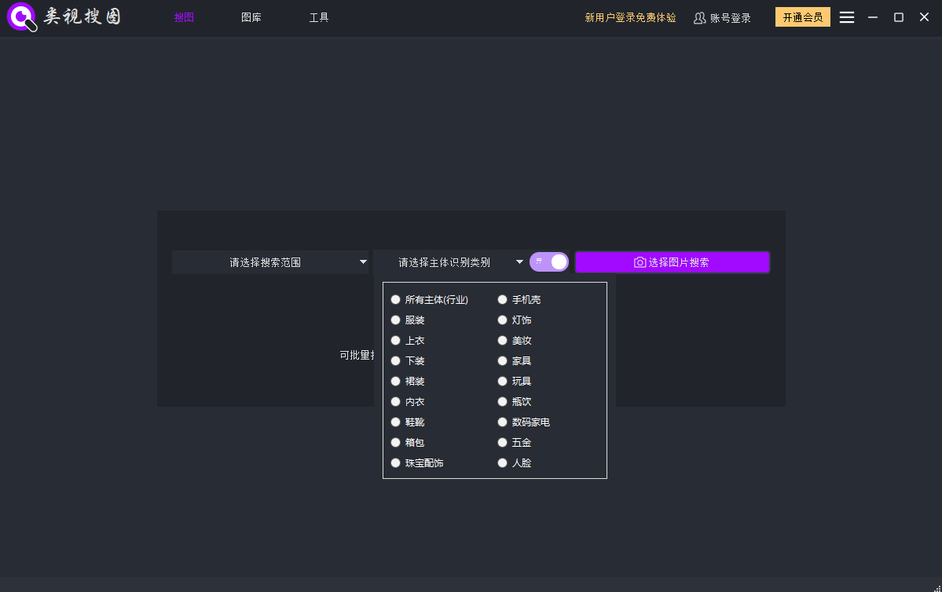The width and height of the screenshot is (942, 592).
Task: Click the 开通会员 button
Action: (x=802, y=17)
